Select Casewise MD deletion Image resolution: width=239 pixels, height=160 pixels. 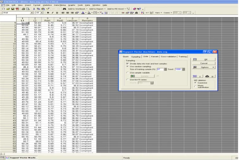pos(195,83)
